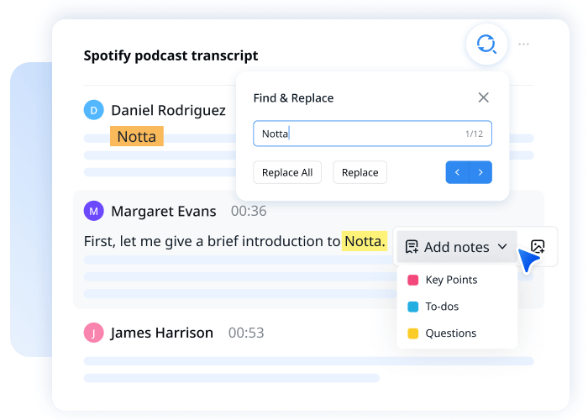Click the orange highlighted Notta match
Screen dimensions: 588x420
coord(136,136)
